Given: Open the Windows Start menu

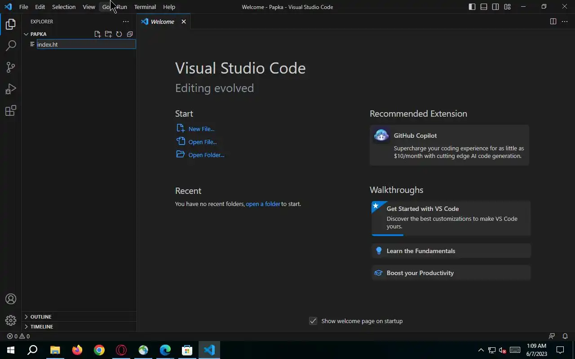Looking at the screenshot, I should tap(11, 350).
